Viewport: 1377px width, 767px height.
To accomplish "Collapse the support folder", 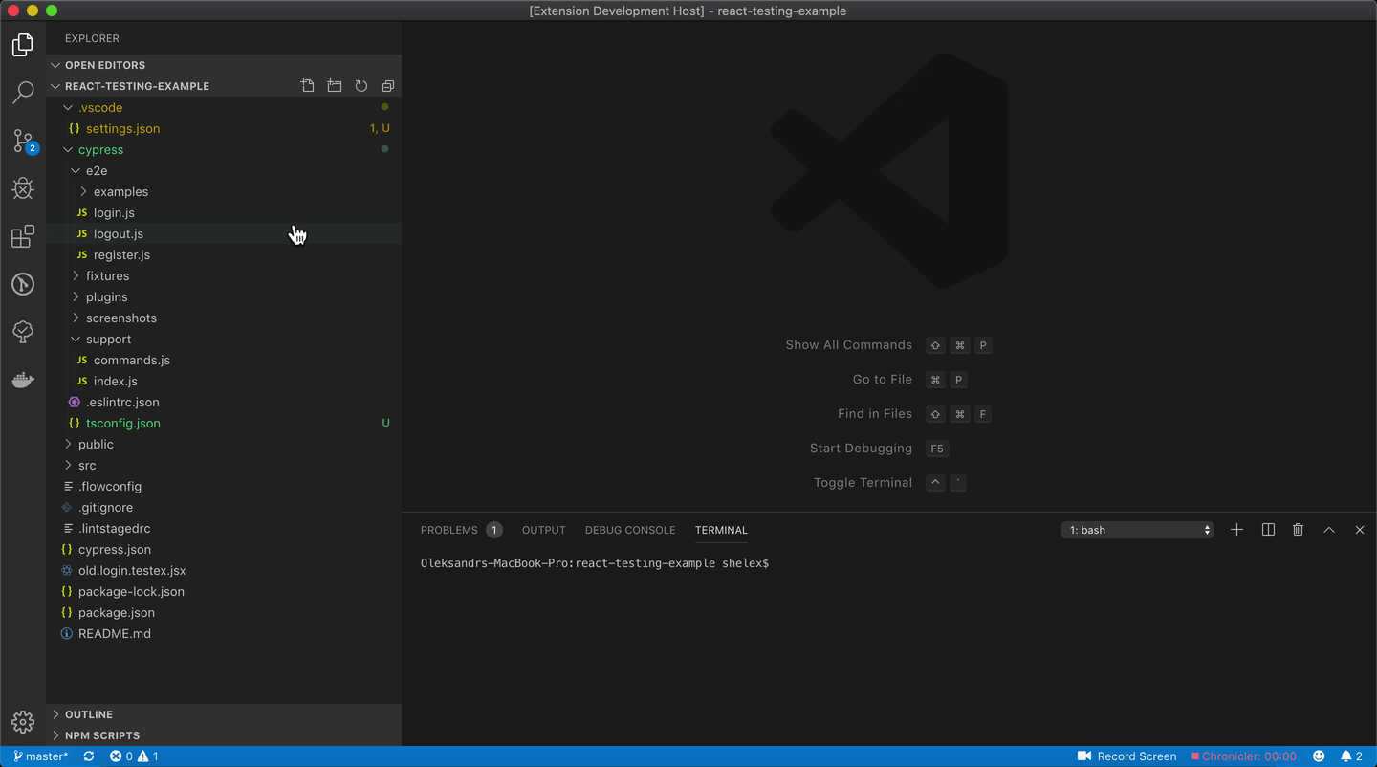I will click(x=224, y=340).
